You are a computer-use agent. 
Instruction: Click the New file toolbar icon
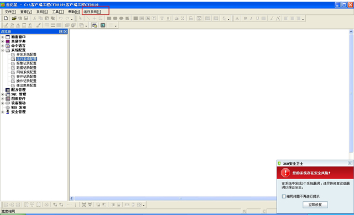tap(6, 18)
